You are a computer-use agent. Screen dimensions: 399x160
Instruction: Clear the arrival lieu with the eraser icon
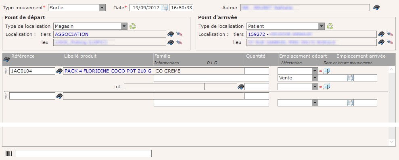(x=390, y=42)
